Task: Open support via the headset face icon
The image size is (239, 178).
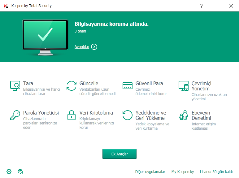Action: tap(20, 171)
